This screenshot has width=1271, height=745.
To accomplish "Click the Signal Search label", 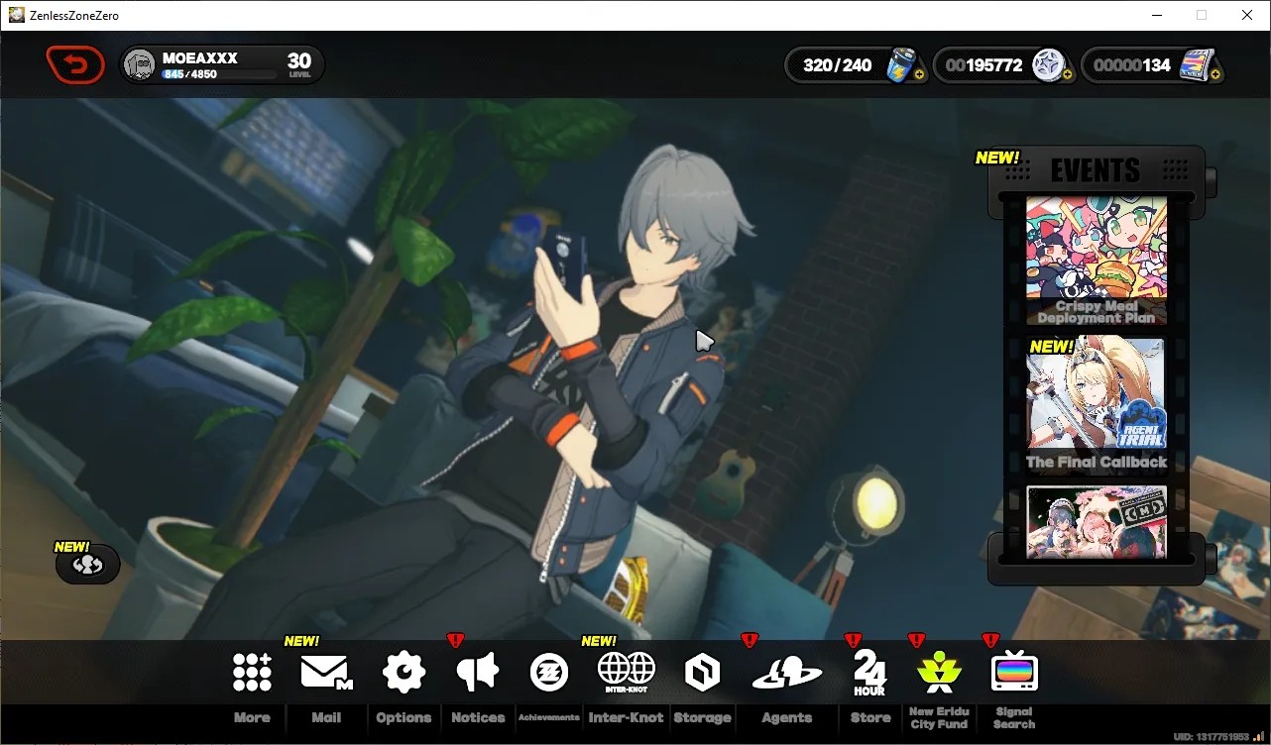I will click(x=1014, y=718).
